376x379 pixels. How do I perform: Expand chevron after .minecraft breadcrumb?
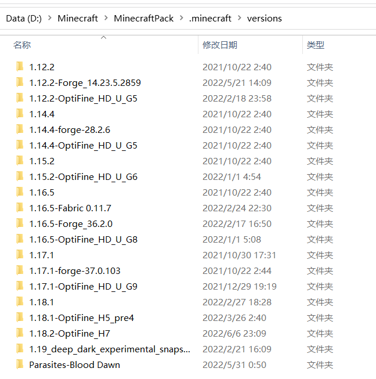click(240, 18)
